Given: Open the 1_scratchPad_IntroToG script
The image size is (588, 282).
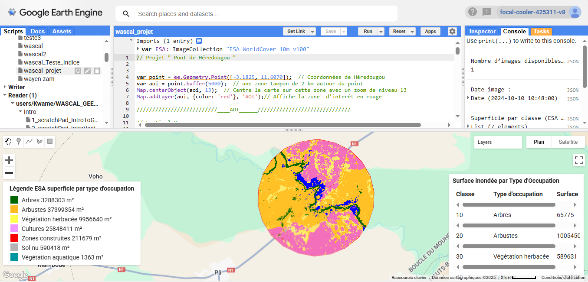Looking at the screenshot, I should pyautogui.click(x=65, y=120).
